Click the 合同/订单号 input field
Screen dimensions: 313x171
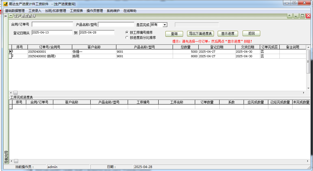[x=52, y=25]
